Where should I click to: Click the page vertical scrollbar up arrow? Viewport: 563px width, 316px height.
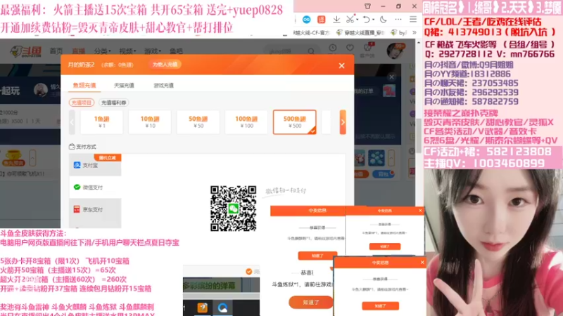[419, 43]
